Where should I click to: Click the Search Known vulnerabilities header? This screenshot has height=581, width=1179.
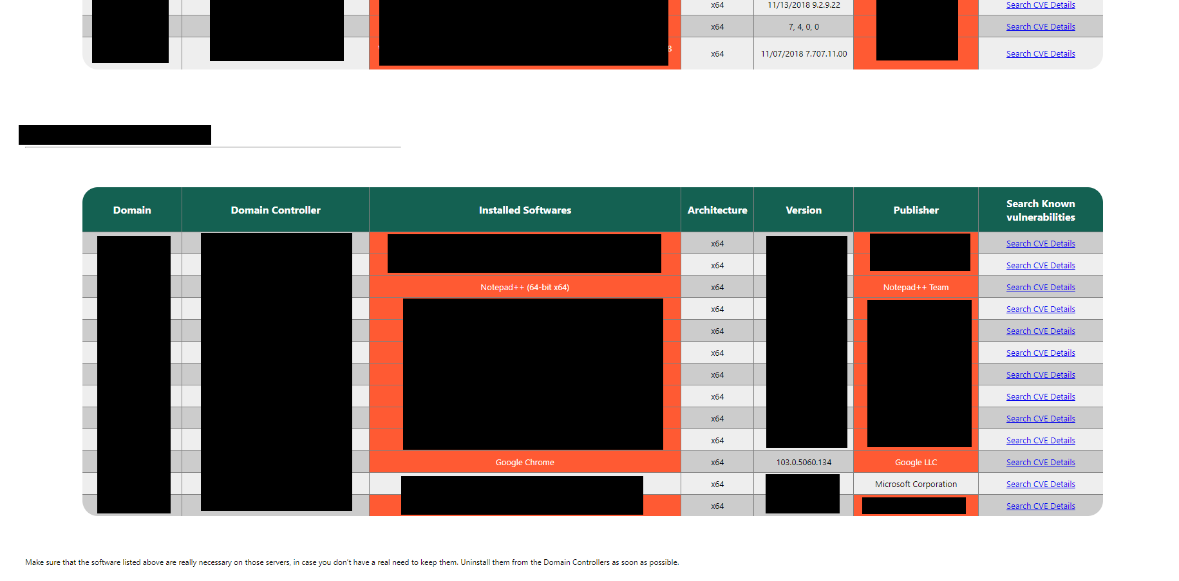(x=1040, y=210)
